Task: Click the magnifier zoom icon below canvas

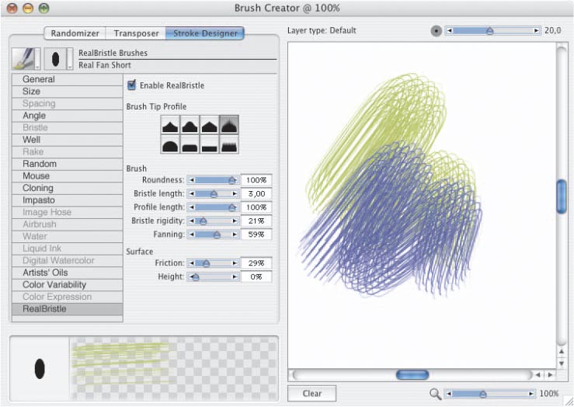Action: point(435,394)
